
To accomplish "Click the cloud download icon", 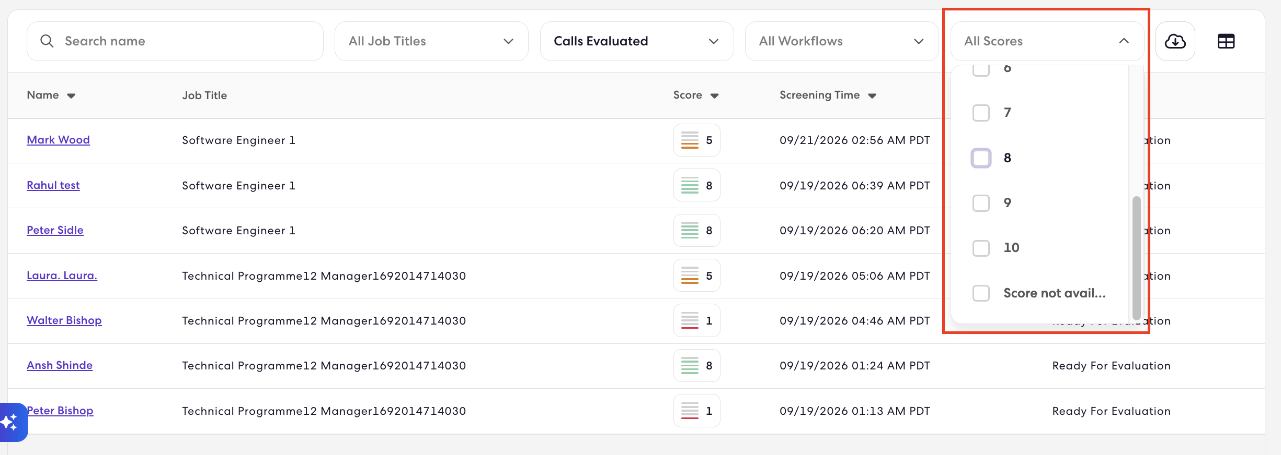I will click(x=1175, y=41).
